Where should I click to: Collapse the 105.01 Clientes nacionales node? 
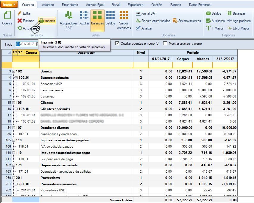coord(16,109)
